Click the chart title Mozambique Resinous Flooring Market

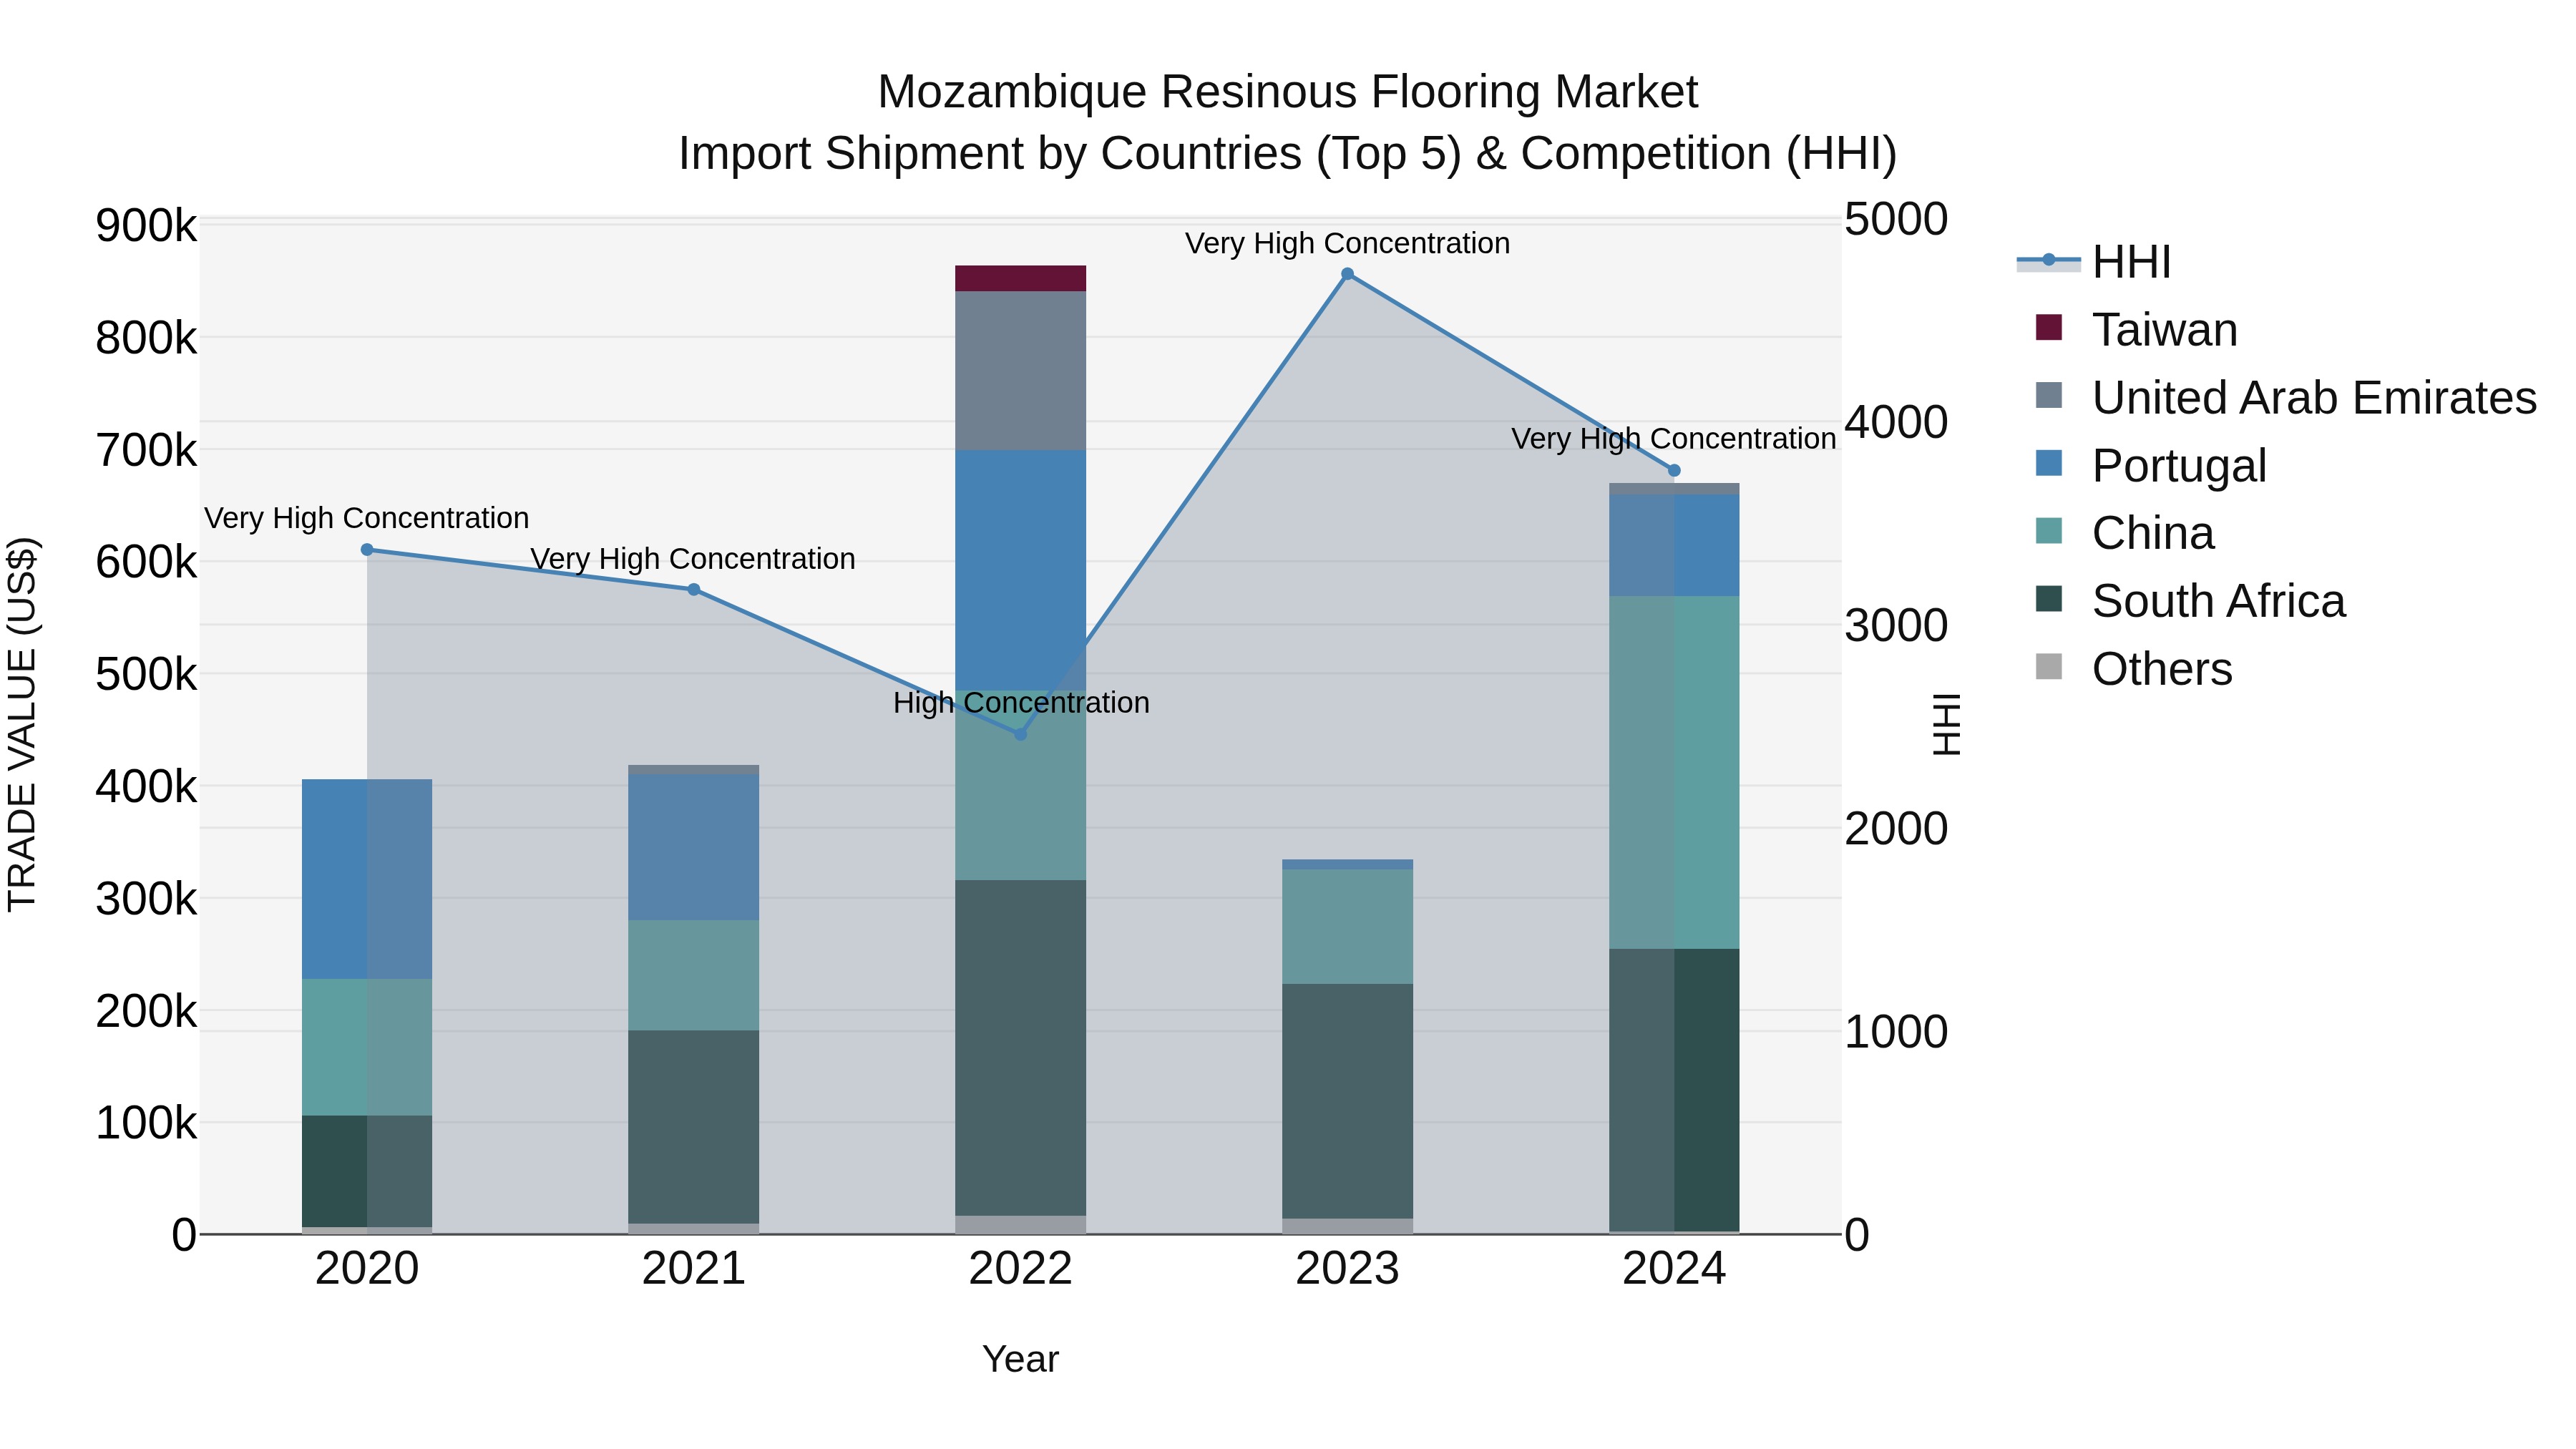[1288, 93]
